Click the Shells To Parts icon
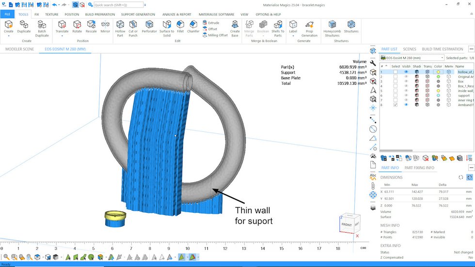 tap(278, 27)
